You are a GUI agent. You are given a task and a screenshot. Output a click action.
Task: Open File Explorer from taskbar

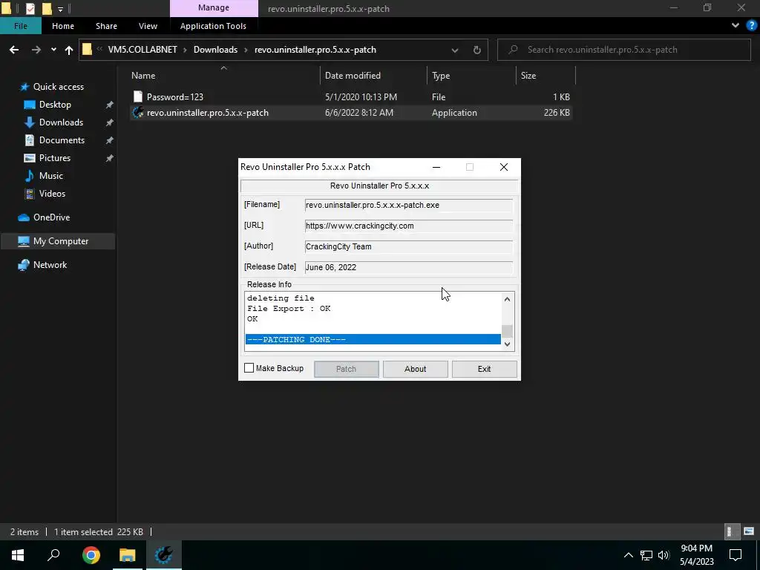click(x=127, y=555)
